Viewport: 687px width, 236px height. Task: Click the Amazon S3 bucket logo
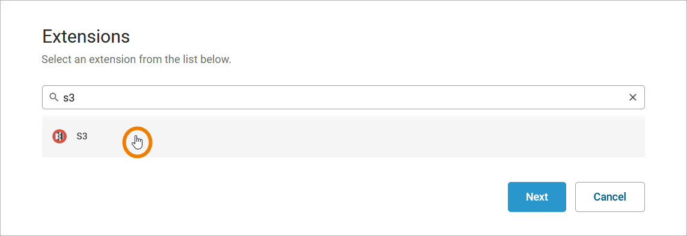(x=60, y=136)
